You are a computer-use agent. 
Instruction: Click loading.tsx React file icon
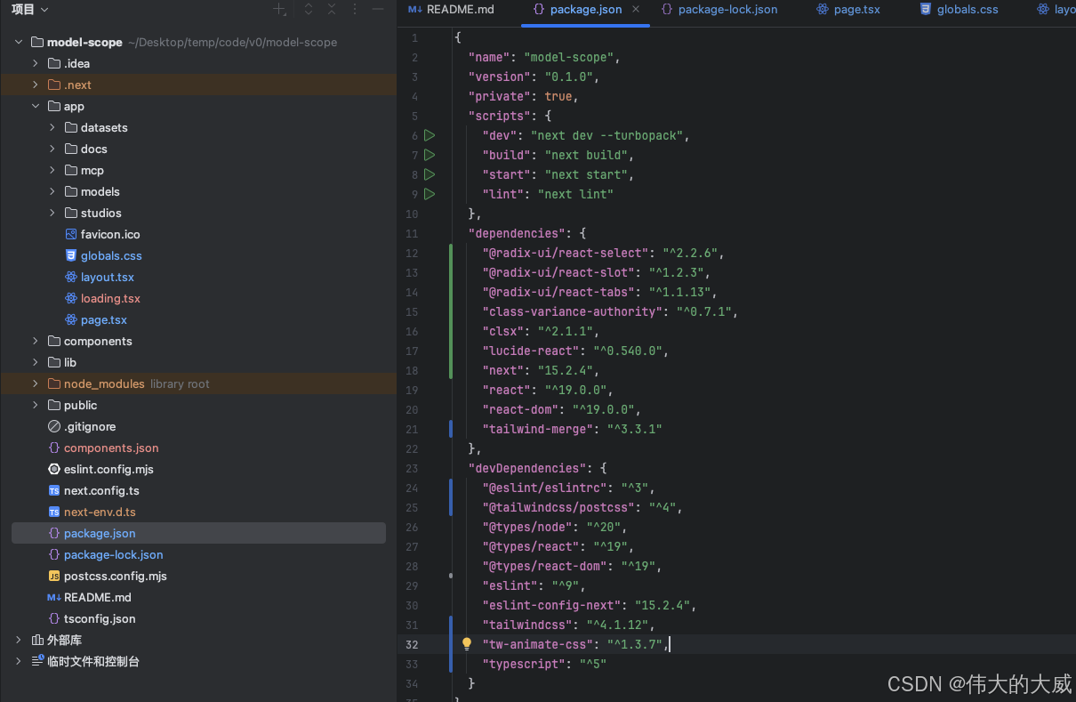click(x=71, y=298)
